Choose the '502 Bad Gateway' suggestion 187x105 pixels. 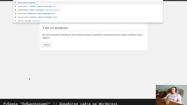click(88, 10)
